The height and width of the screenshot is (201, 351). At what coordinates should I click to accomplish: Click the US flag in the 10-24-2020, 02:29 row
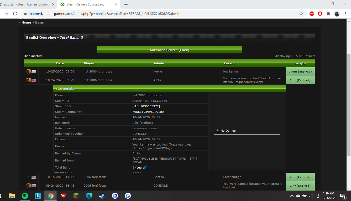point(34,80)
